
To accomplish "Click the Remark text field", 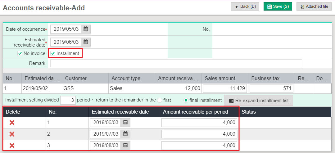I will coord(176,63).
